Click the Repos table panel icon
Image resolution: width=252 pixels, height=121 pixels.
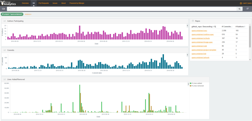pyautogui.click(x=193, y=21)
